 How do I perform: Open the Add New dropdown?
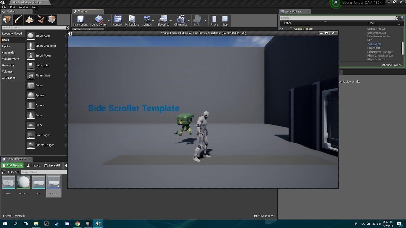[x=12, y=165]
